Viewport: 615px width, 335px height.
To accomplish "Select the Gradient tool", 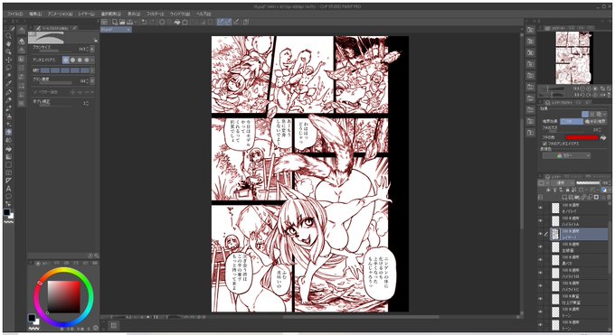I will [8, 156].
